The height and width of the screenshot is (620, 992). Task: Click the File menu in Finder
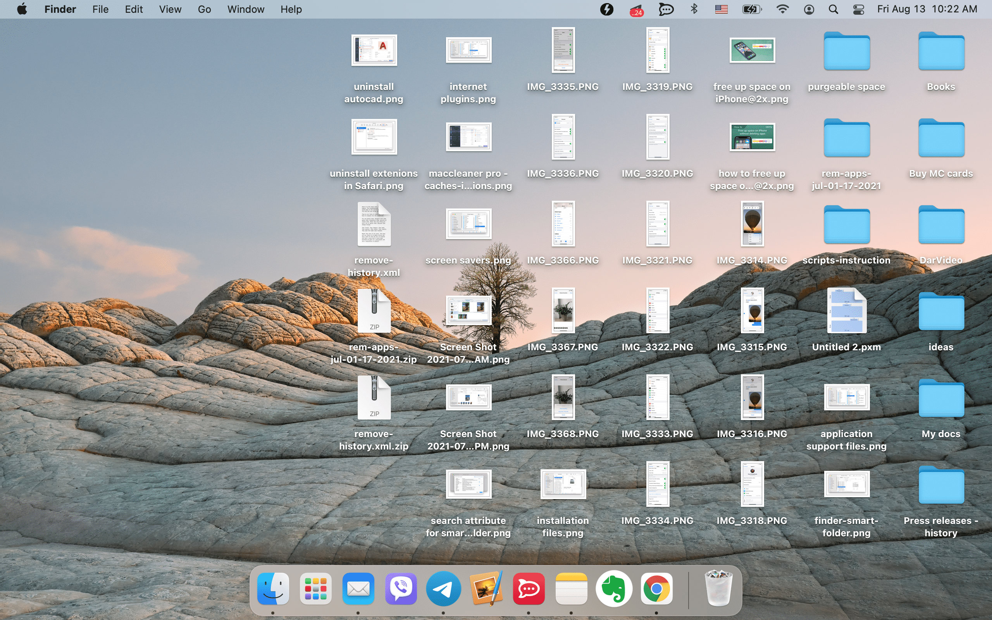pos(100,9)
